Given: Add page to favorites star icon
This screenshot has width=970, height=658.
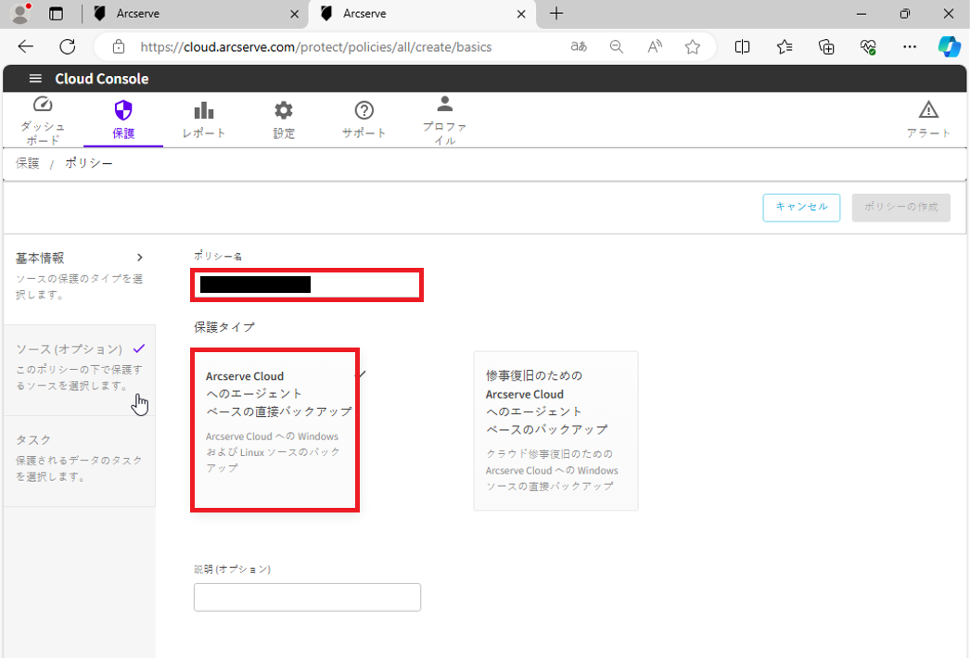Looking at the screenshot, I should [x=693, y=46].
